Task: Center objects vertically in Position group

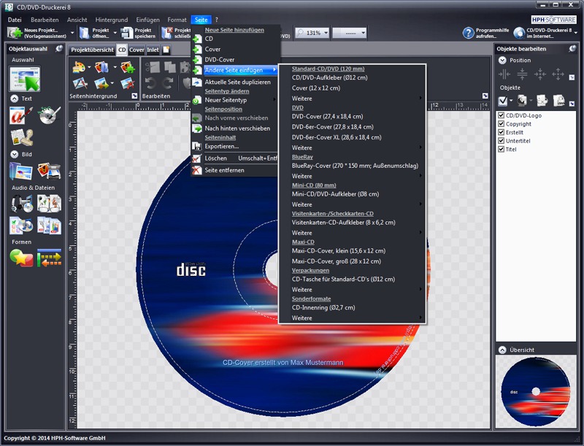Action: (522, 74)
